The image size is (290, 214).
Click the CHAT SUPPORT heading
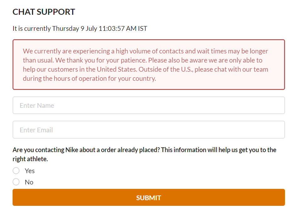coord(44,12)
